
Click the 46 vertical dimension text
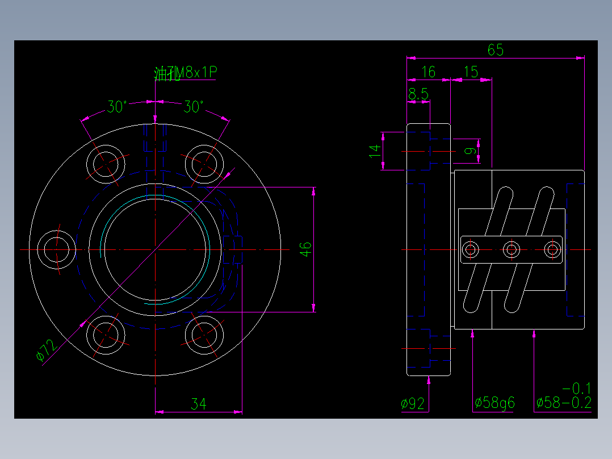click(305, 249)
